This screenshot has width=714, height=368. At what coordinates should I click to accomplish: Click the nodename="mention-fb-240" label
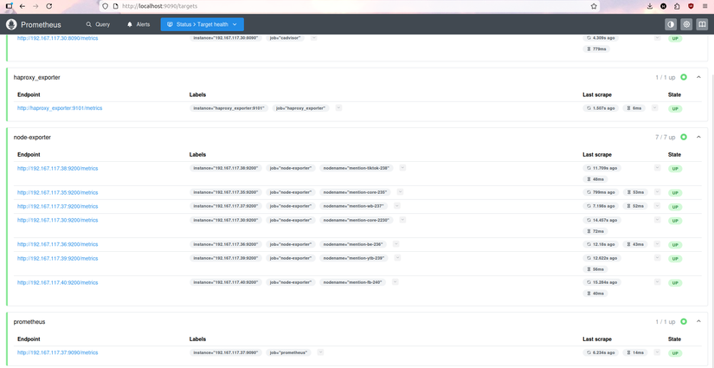click(x=352, y=282)
